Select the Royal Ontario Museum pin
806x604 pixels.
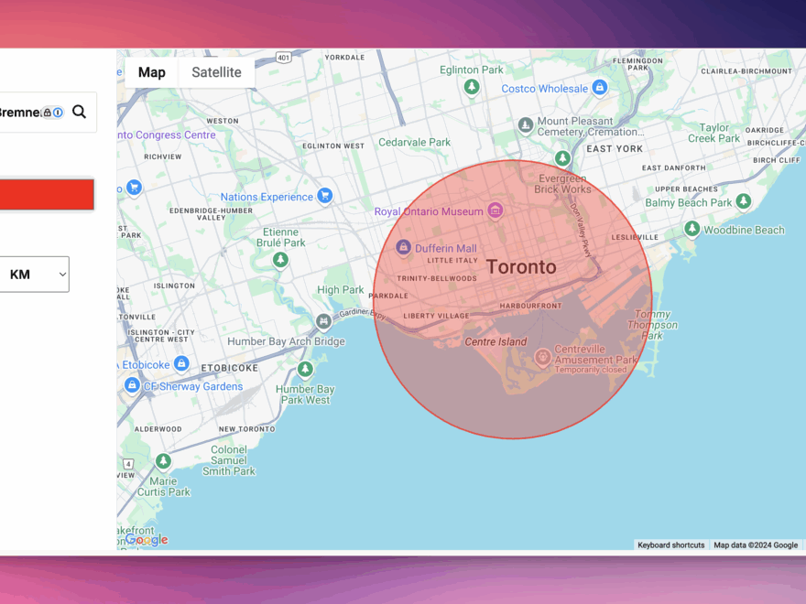[495, 211]
